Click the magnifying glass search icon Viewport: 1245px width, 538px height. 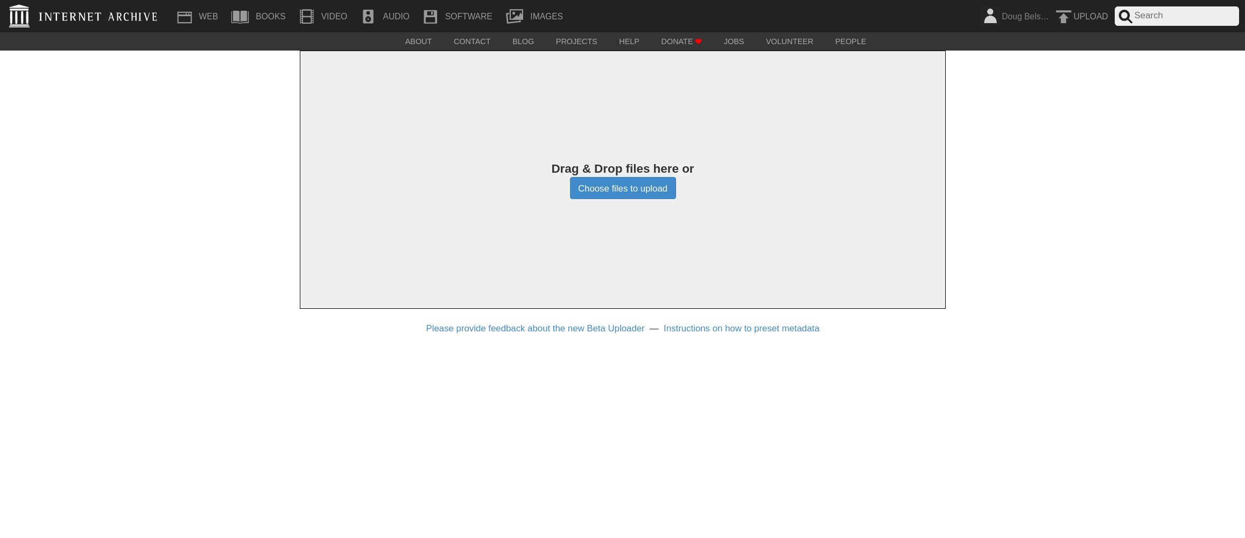pyautogui.click(x=1125, y=16)
